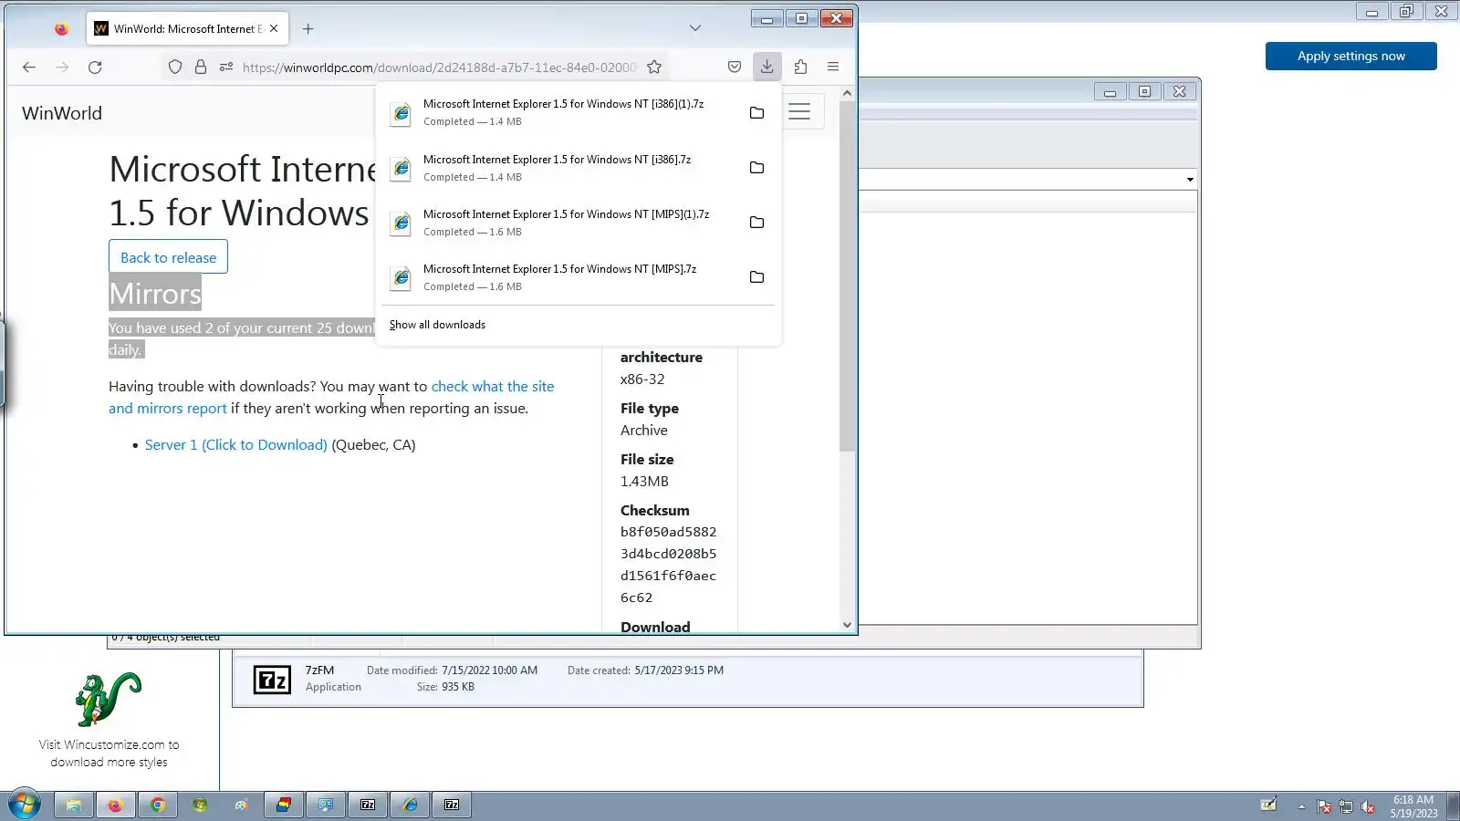Image resolution: width=1460 pixels, height=821 pixels.
Task: Open the tablet input panel tray icon
Action: [1268, 805]
